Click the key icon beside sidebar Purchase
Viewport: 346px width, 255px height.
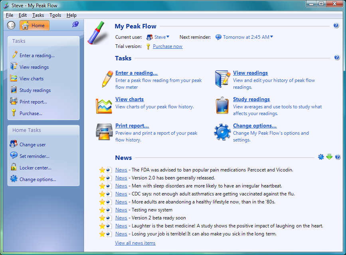tap(14, 113)
